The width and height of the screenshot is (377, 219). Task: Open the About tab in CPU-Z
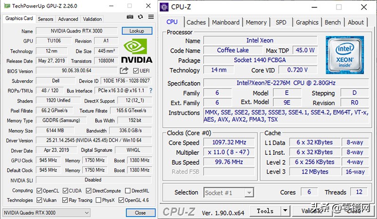(x=356, y=22)
